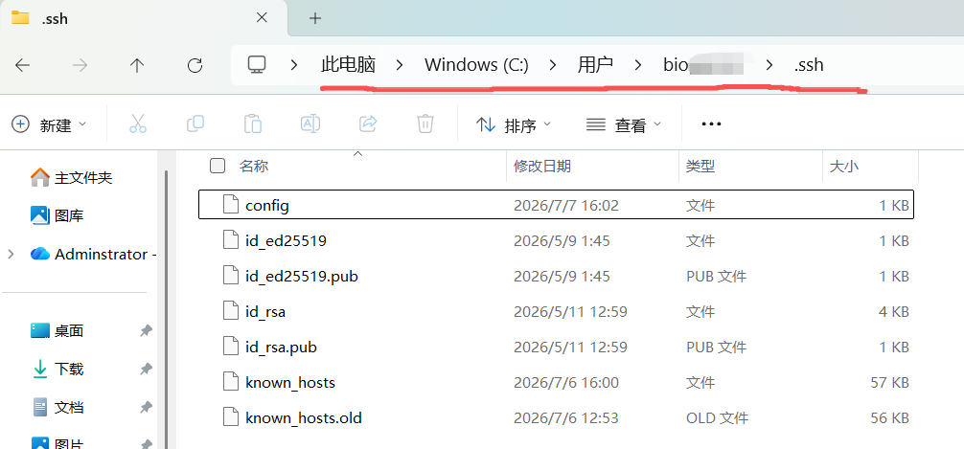
Task: Unpin 下载 using its pin icon
Action: (x=146, y=370)
